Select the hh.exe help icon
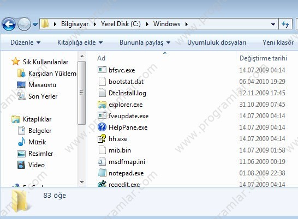The width and height of the screenshot is (298, 219). coord(102,138)
